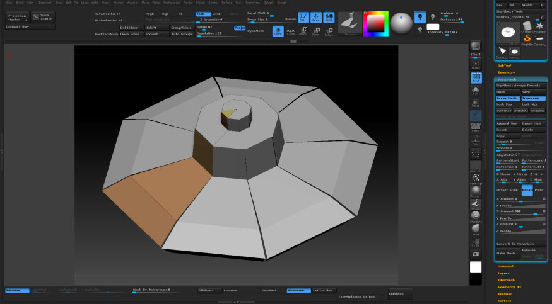Expand the FiberMesh section
Image resolution: width=552 pixels, height=304 pixels.
506,280
